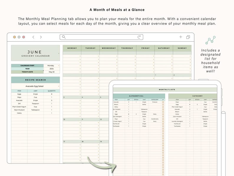Screen dimensions: 234x176
Task: Click the THURSDAY column header
Action: (127, 48)
